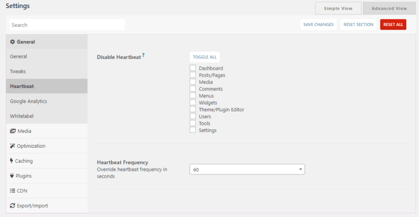Click the General section gear icon
The width and height of the screenshot is (419, 217).
(12, 42)
